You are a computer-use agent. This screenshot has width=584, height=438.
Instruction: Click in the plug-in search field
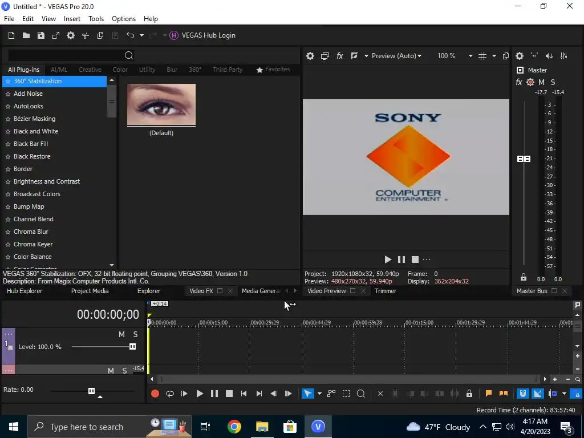[66, 55]
